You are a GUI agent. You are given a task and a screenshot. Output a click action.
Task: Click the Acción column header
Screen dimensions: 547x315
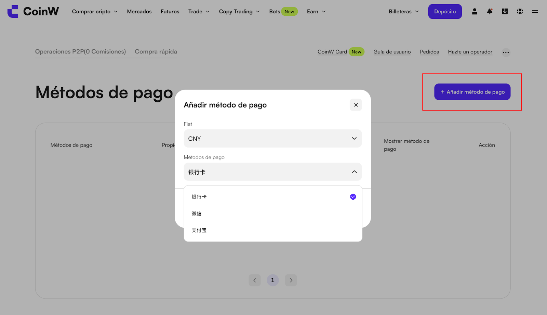pos(487,145)
